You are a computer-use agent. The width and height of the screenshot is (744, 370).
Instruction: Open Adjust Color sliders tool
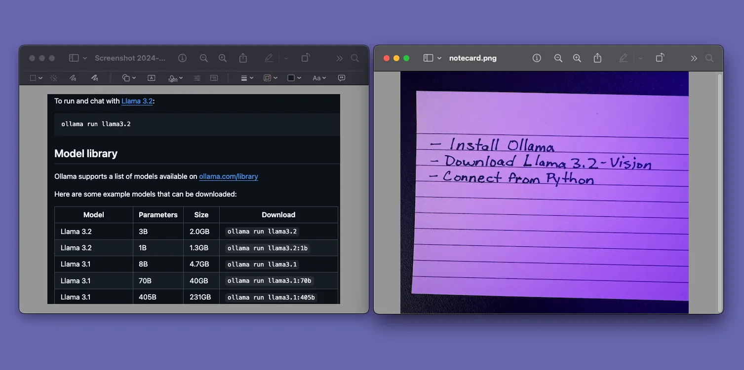[197, 78]
